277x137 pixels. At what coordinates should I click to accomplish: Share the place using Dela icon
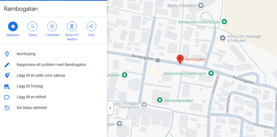(91, 26)
